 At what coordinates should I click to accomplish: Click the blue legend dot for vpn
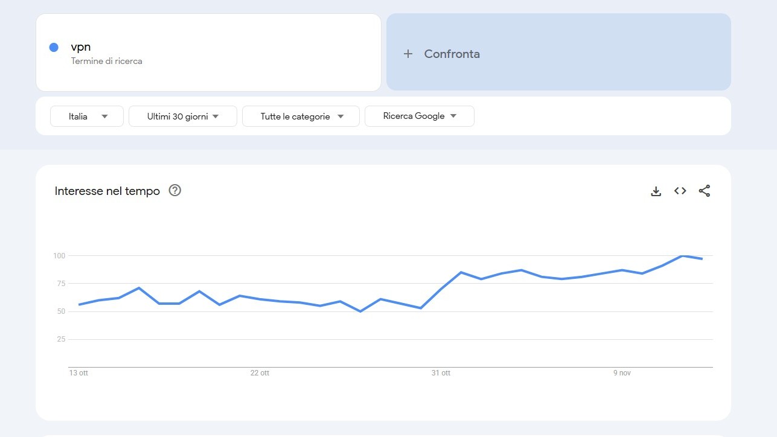(x=53, y=46)
